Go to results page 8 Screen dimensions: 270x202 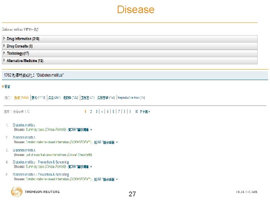click(x=124, y=111)
